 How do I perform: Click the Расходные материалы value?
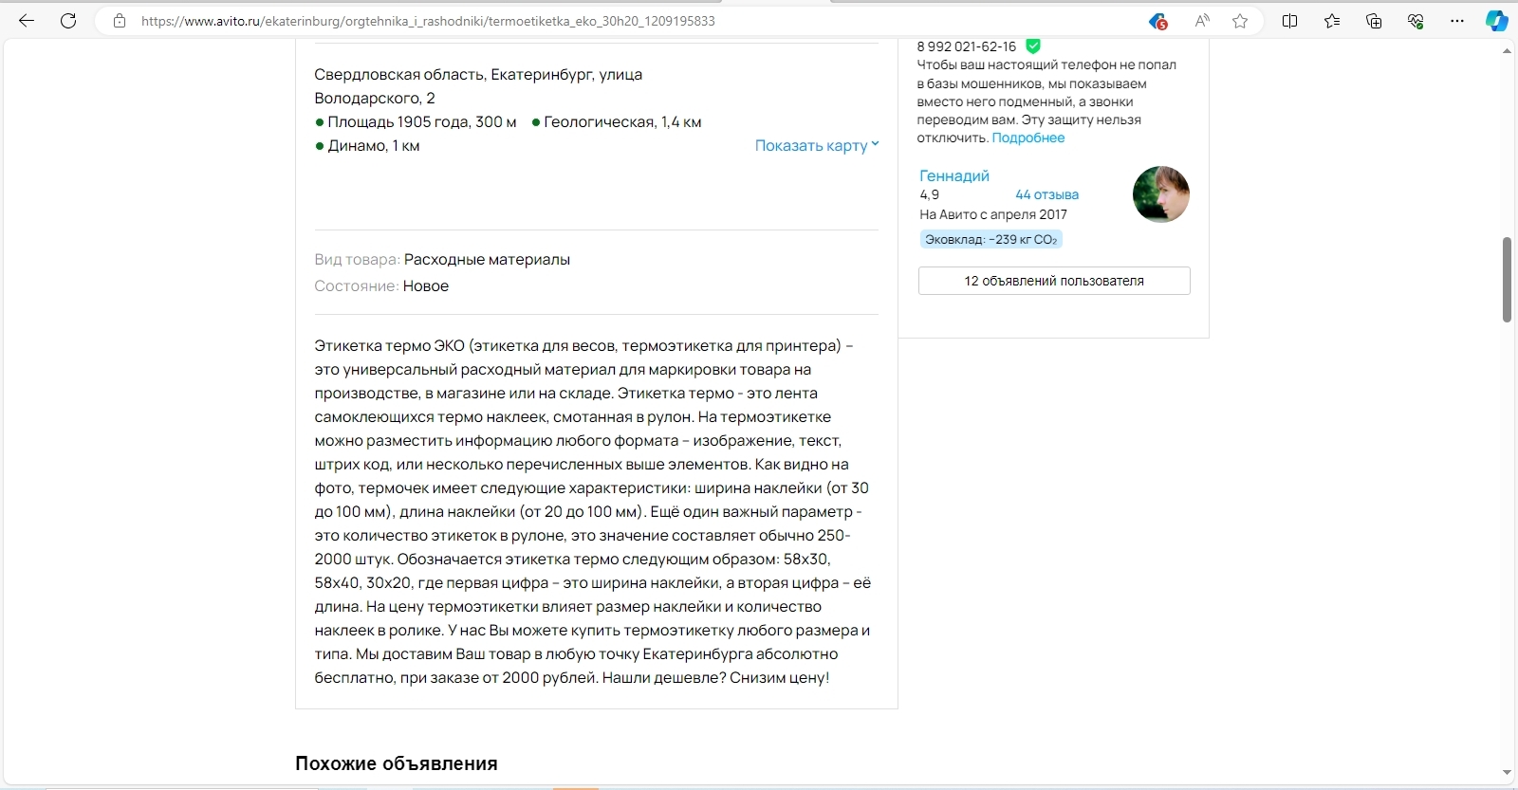pyautogui.click(x=487, y=259)
